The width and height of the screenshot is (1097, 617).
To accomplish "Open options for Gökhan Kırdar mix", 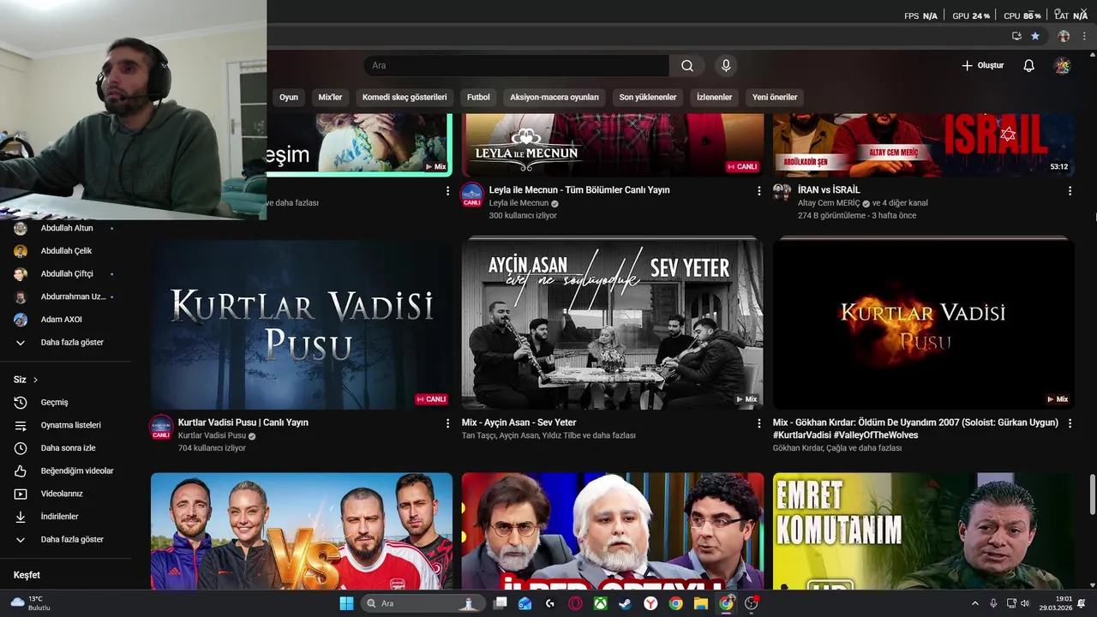I will [x=1070, y=423].
